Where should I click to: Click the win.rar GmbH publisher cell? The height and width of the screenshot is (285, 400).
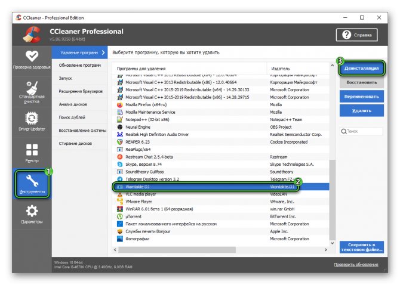(x=282, y=209)
